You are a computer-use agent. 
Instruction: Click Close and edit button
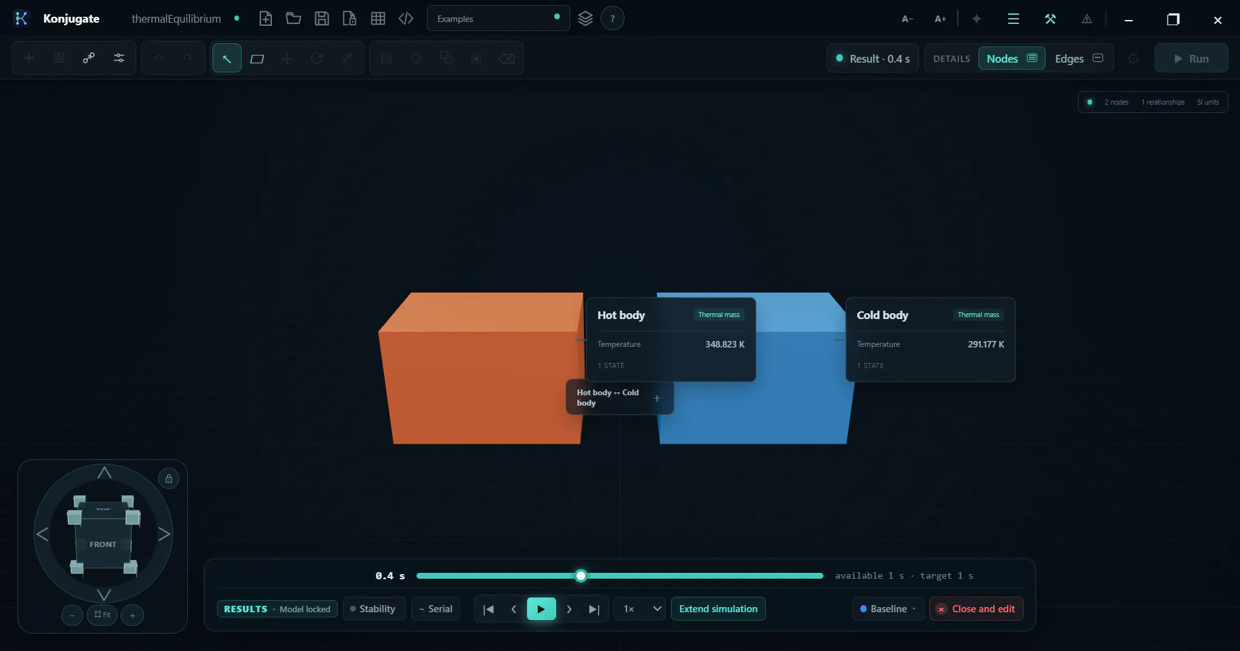click(976, 609)
